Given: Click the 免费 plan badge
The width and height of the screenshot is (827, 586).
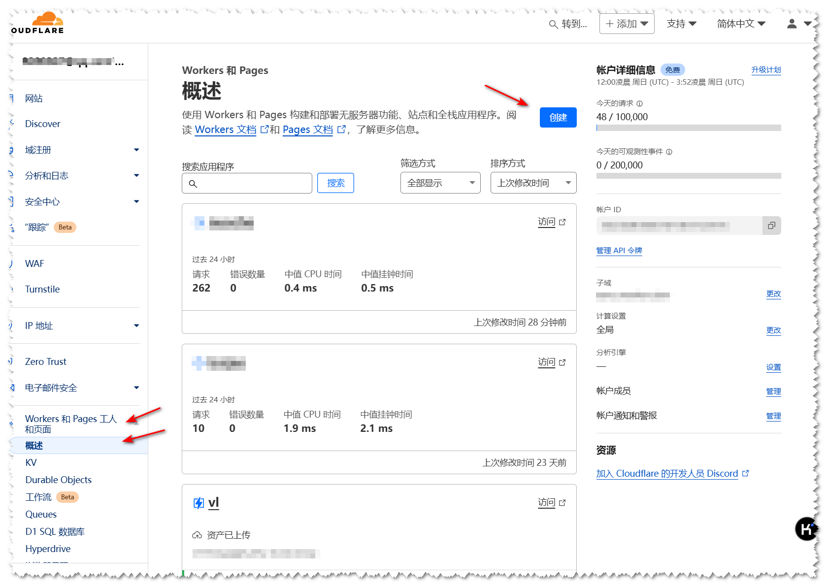Looking at the screenshot, I should (x=672, y=70).
